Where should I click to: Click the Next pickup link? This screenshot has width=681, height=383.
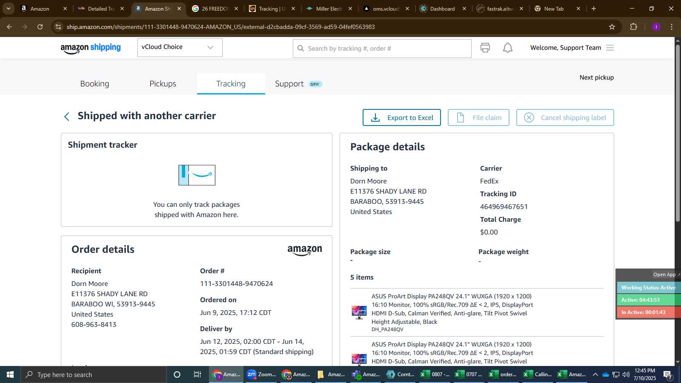[x=596, y=77]
